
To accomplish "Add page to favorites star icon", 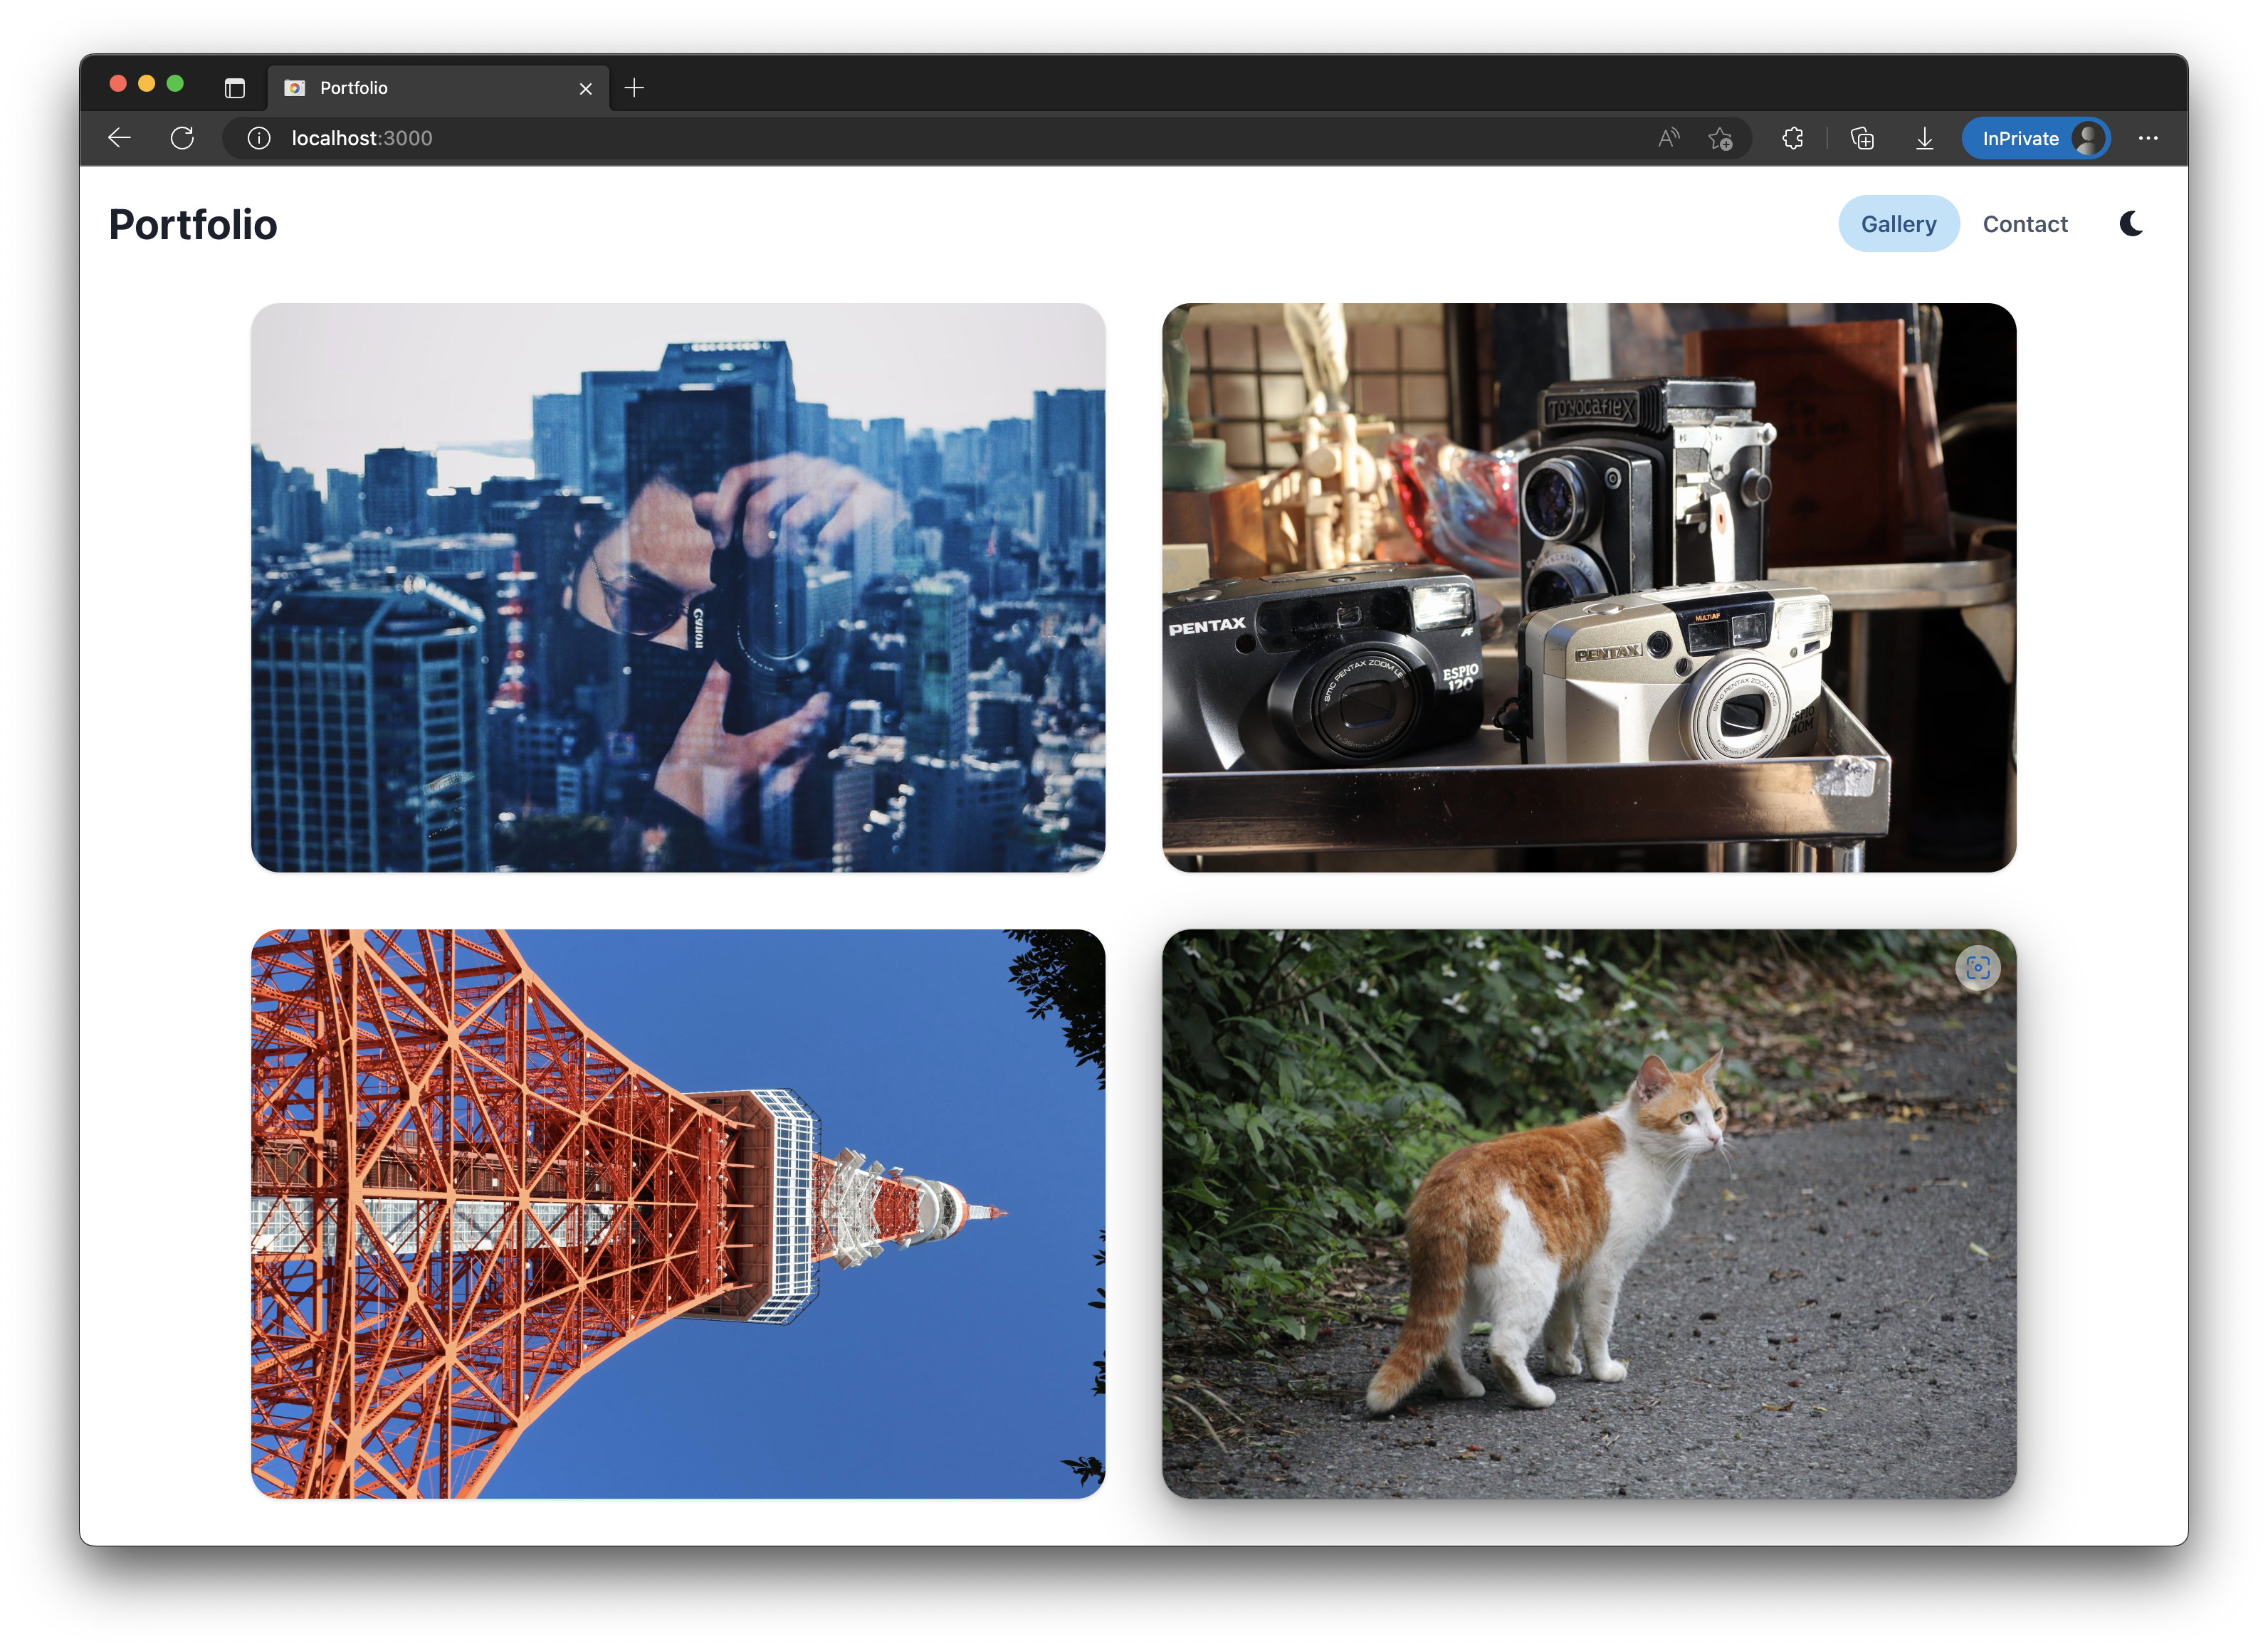I will [x=1720, y=138].
